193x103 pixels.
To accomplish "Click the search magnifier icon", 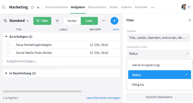I will click(5, 20).
